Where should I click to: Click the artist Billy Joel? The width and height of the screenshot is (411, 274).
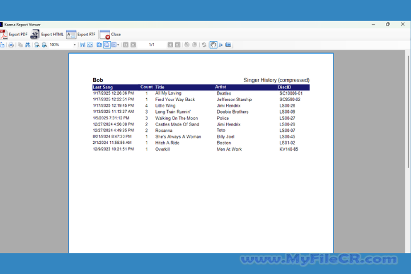point(225,136)
